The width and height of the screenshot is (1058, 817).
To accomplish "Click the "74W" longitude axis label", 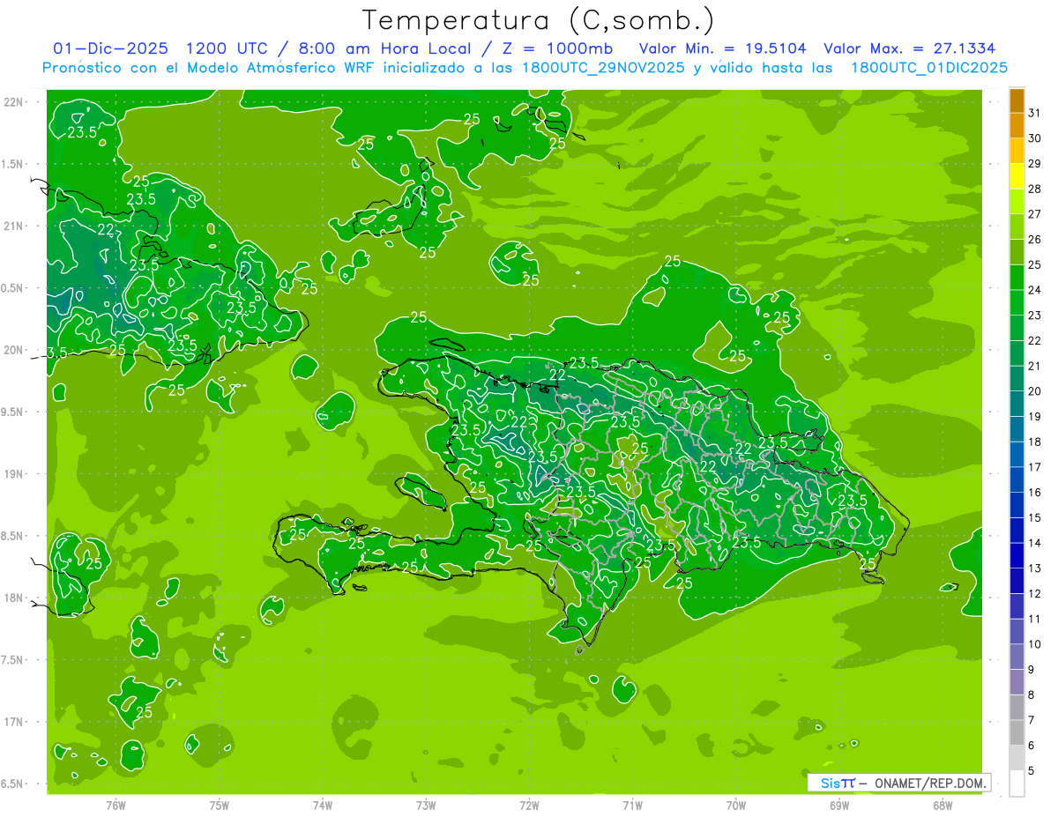I will click(x=323, y=805).
